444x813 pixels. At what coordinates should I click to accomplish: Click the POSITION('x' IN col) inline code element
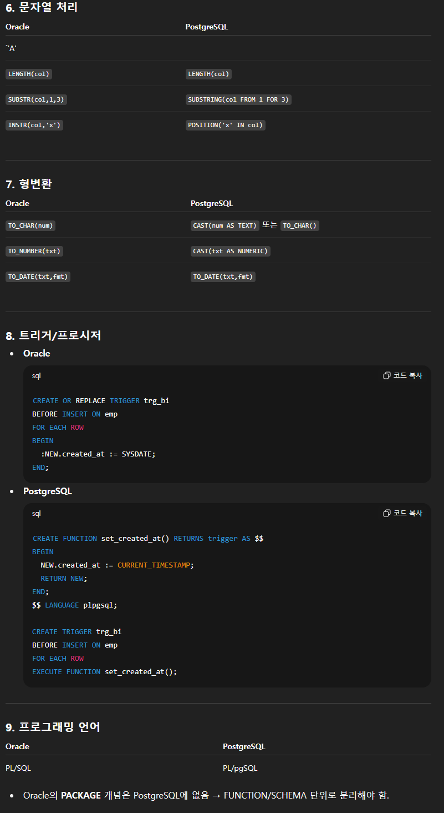pyautogui.click(x=225, y=124)
